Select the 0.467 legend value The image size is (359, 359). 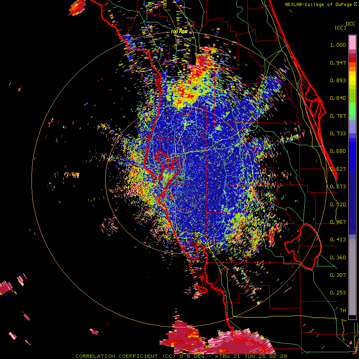(x=338, y=222)
